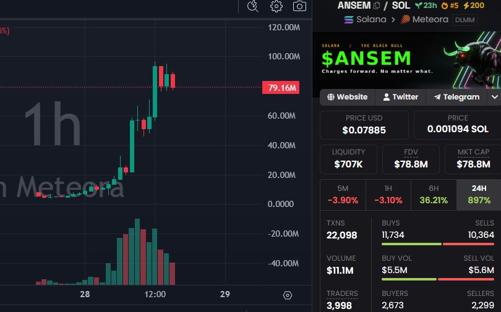Image resolution: width=501 pixels, height=312 pixels.
Task: Click TRADERS value 3,998
Action: [339, 306]
